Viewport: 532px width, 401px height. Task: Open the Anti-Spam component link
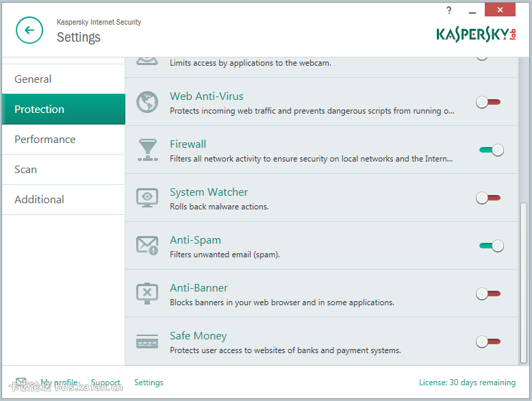coord(195,240)
